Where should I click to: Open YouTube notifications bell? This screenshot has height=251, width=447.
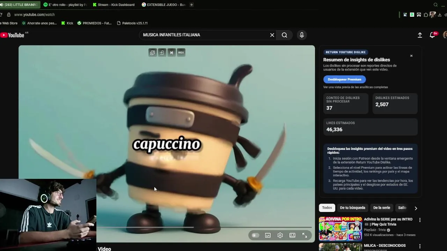tap(432, 35)
